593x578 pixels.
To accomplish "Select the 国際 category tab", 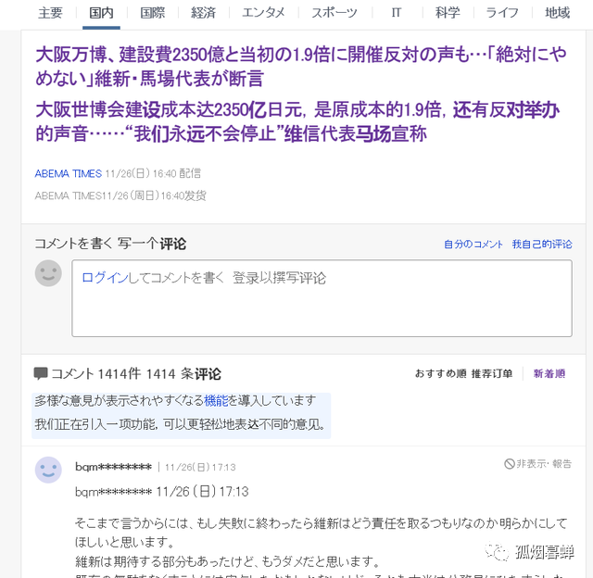I will pos(152,13).
